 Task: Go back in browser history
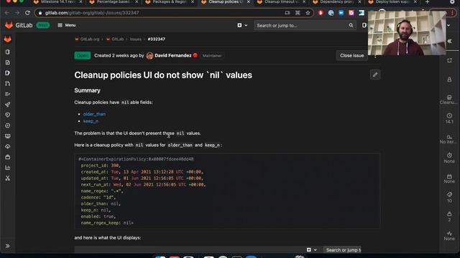point(7,13)
